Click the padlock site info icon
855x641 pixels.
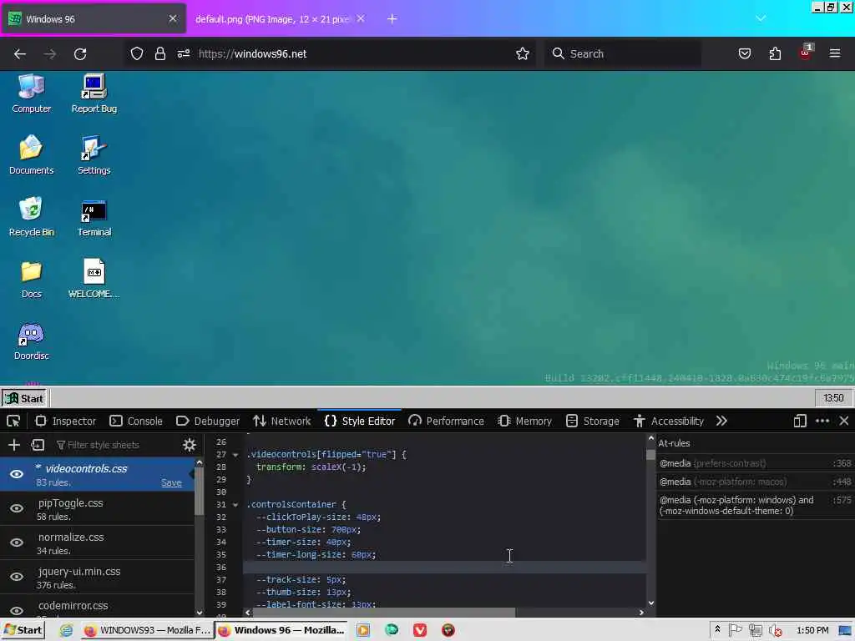[159, 53]
